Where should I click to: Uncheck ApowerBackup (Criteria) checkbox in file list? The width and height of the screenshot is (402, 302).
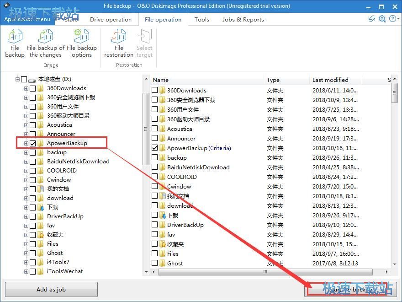click(154, 148)
